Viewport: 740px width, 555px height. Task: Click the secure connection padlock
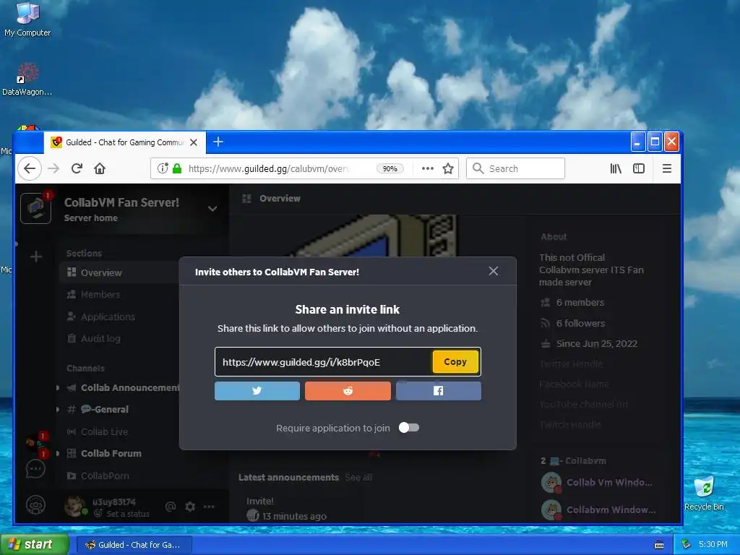point(177,168)
